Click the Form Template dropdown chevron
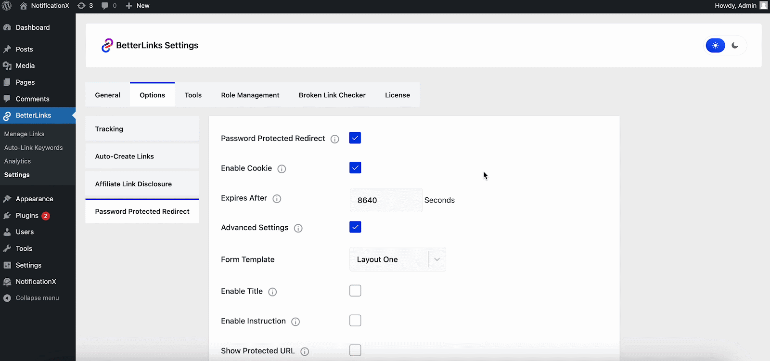The image size is (770, 361). point(437,259)
